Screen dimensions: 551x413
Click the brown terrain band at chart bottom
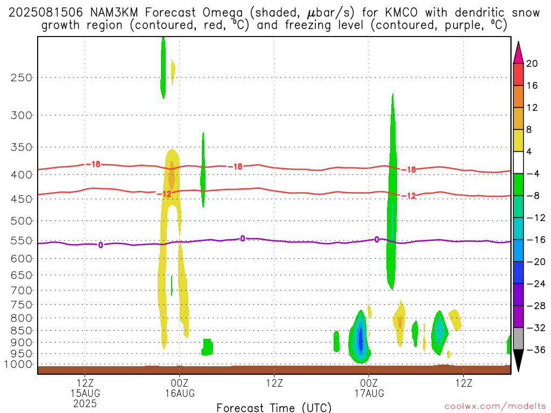click(274, 369)
